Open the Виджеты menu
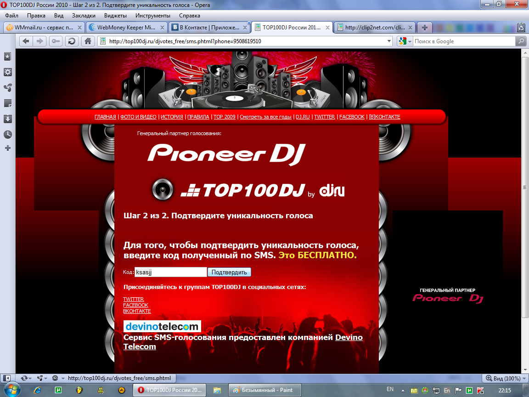The height and width of the screenshot is (397, 529). pyautogui.click(x=115, y=16)
